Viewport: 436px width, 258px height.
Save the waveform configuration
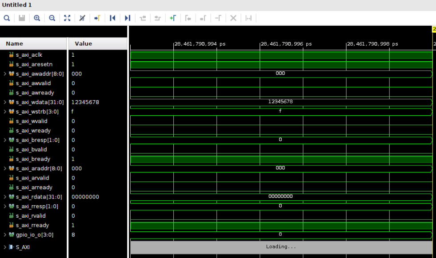[x=22, y=18]
